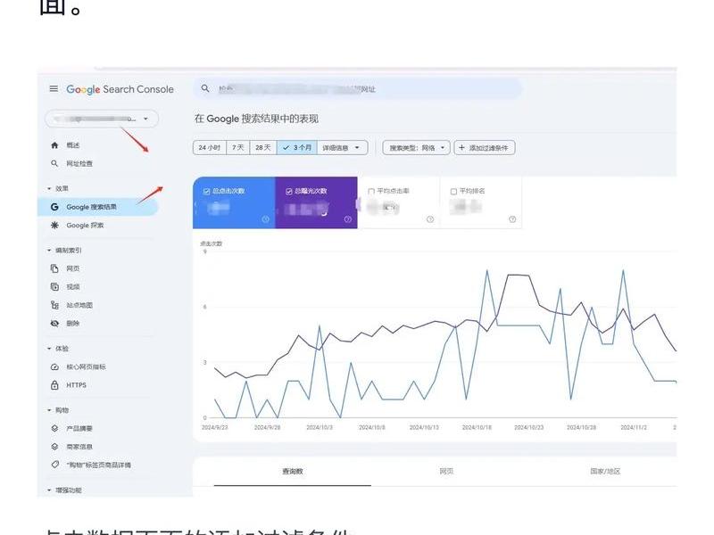Open Google 探索 in the sidebar
The height and width of the screenshot is (535, 714).
(x=98, y=226)
